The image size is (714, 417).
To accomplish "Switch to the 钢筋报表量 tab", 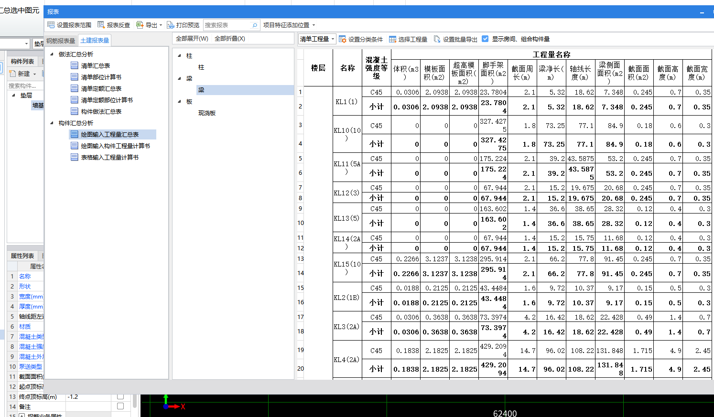I will [x=61, y=41].
